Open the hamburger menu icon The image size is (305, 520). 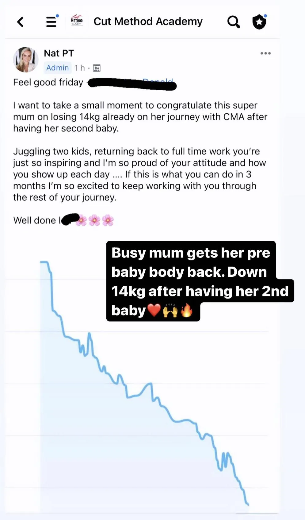click(x=51, y=22)
